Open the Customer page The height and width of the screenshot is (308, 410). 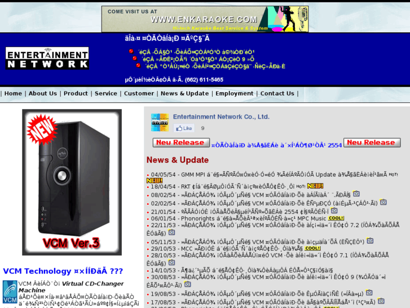(139, 93)
